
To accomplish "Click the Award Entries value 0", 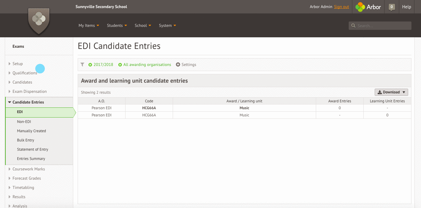I will (x=340, y=108).
